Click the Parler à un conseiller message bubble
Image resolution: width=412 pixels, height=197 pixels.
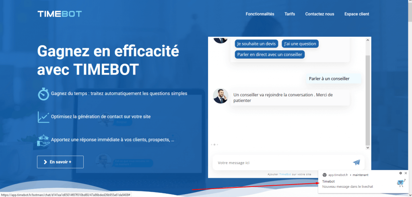click(334, 78)
